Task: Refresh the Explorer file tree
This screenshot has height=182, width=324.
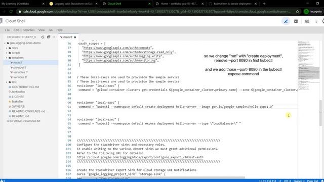Action: point(43,37)
